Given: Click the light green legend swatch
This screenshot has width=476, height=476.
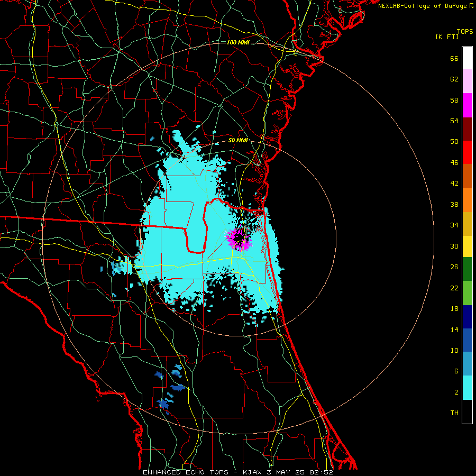Looking at the screenshot, I should (x=467, y=293).
